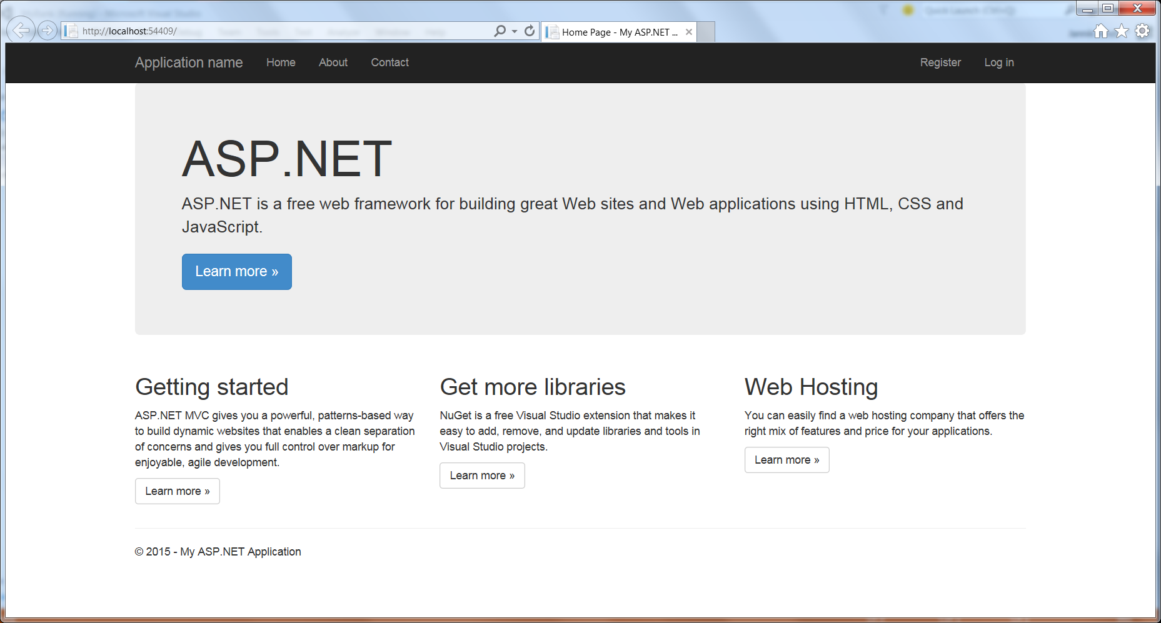The height and width of the screenshot is (623, 1161).
Task: Open the About nav item
Action: (x=333, y=62)
